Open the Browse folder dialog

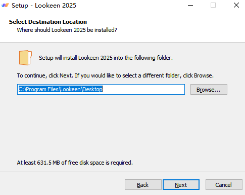pyautogui.click(x=209, y=90)
